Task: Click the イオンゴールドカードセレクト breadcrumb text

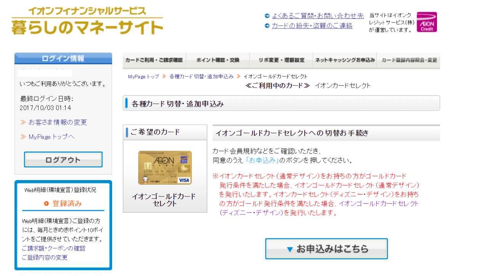Action: pyautogui.click(x=275, y=77)
